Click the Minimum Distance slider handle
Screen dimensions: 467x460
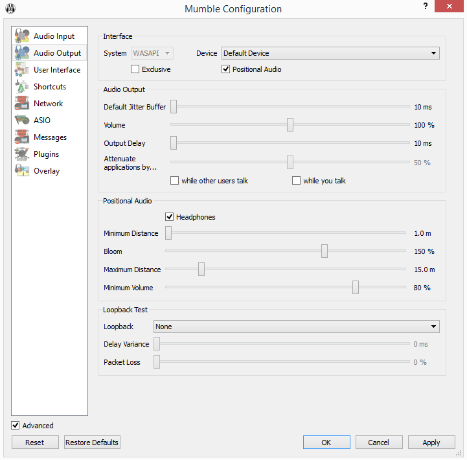click(168, 233)
